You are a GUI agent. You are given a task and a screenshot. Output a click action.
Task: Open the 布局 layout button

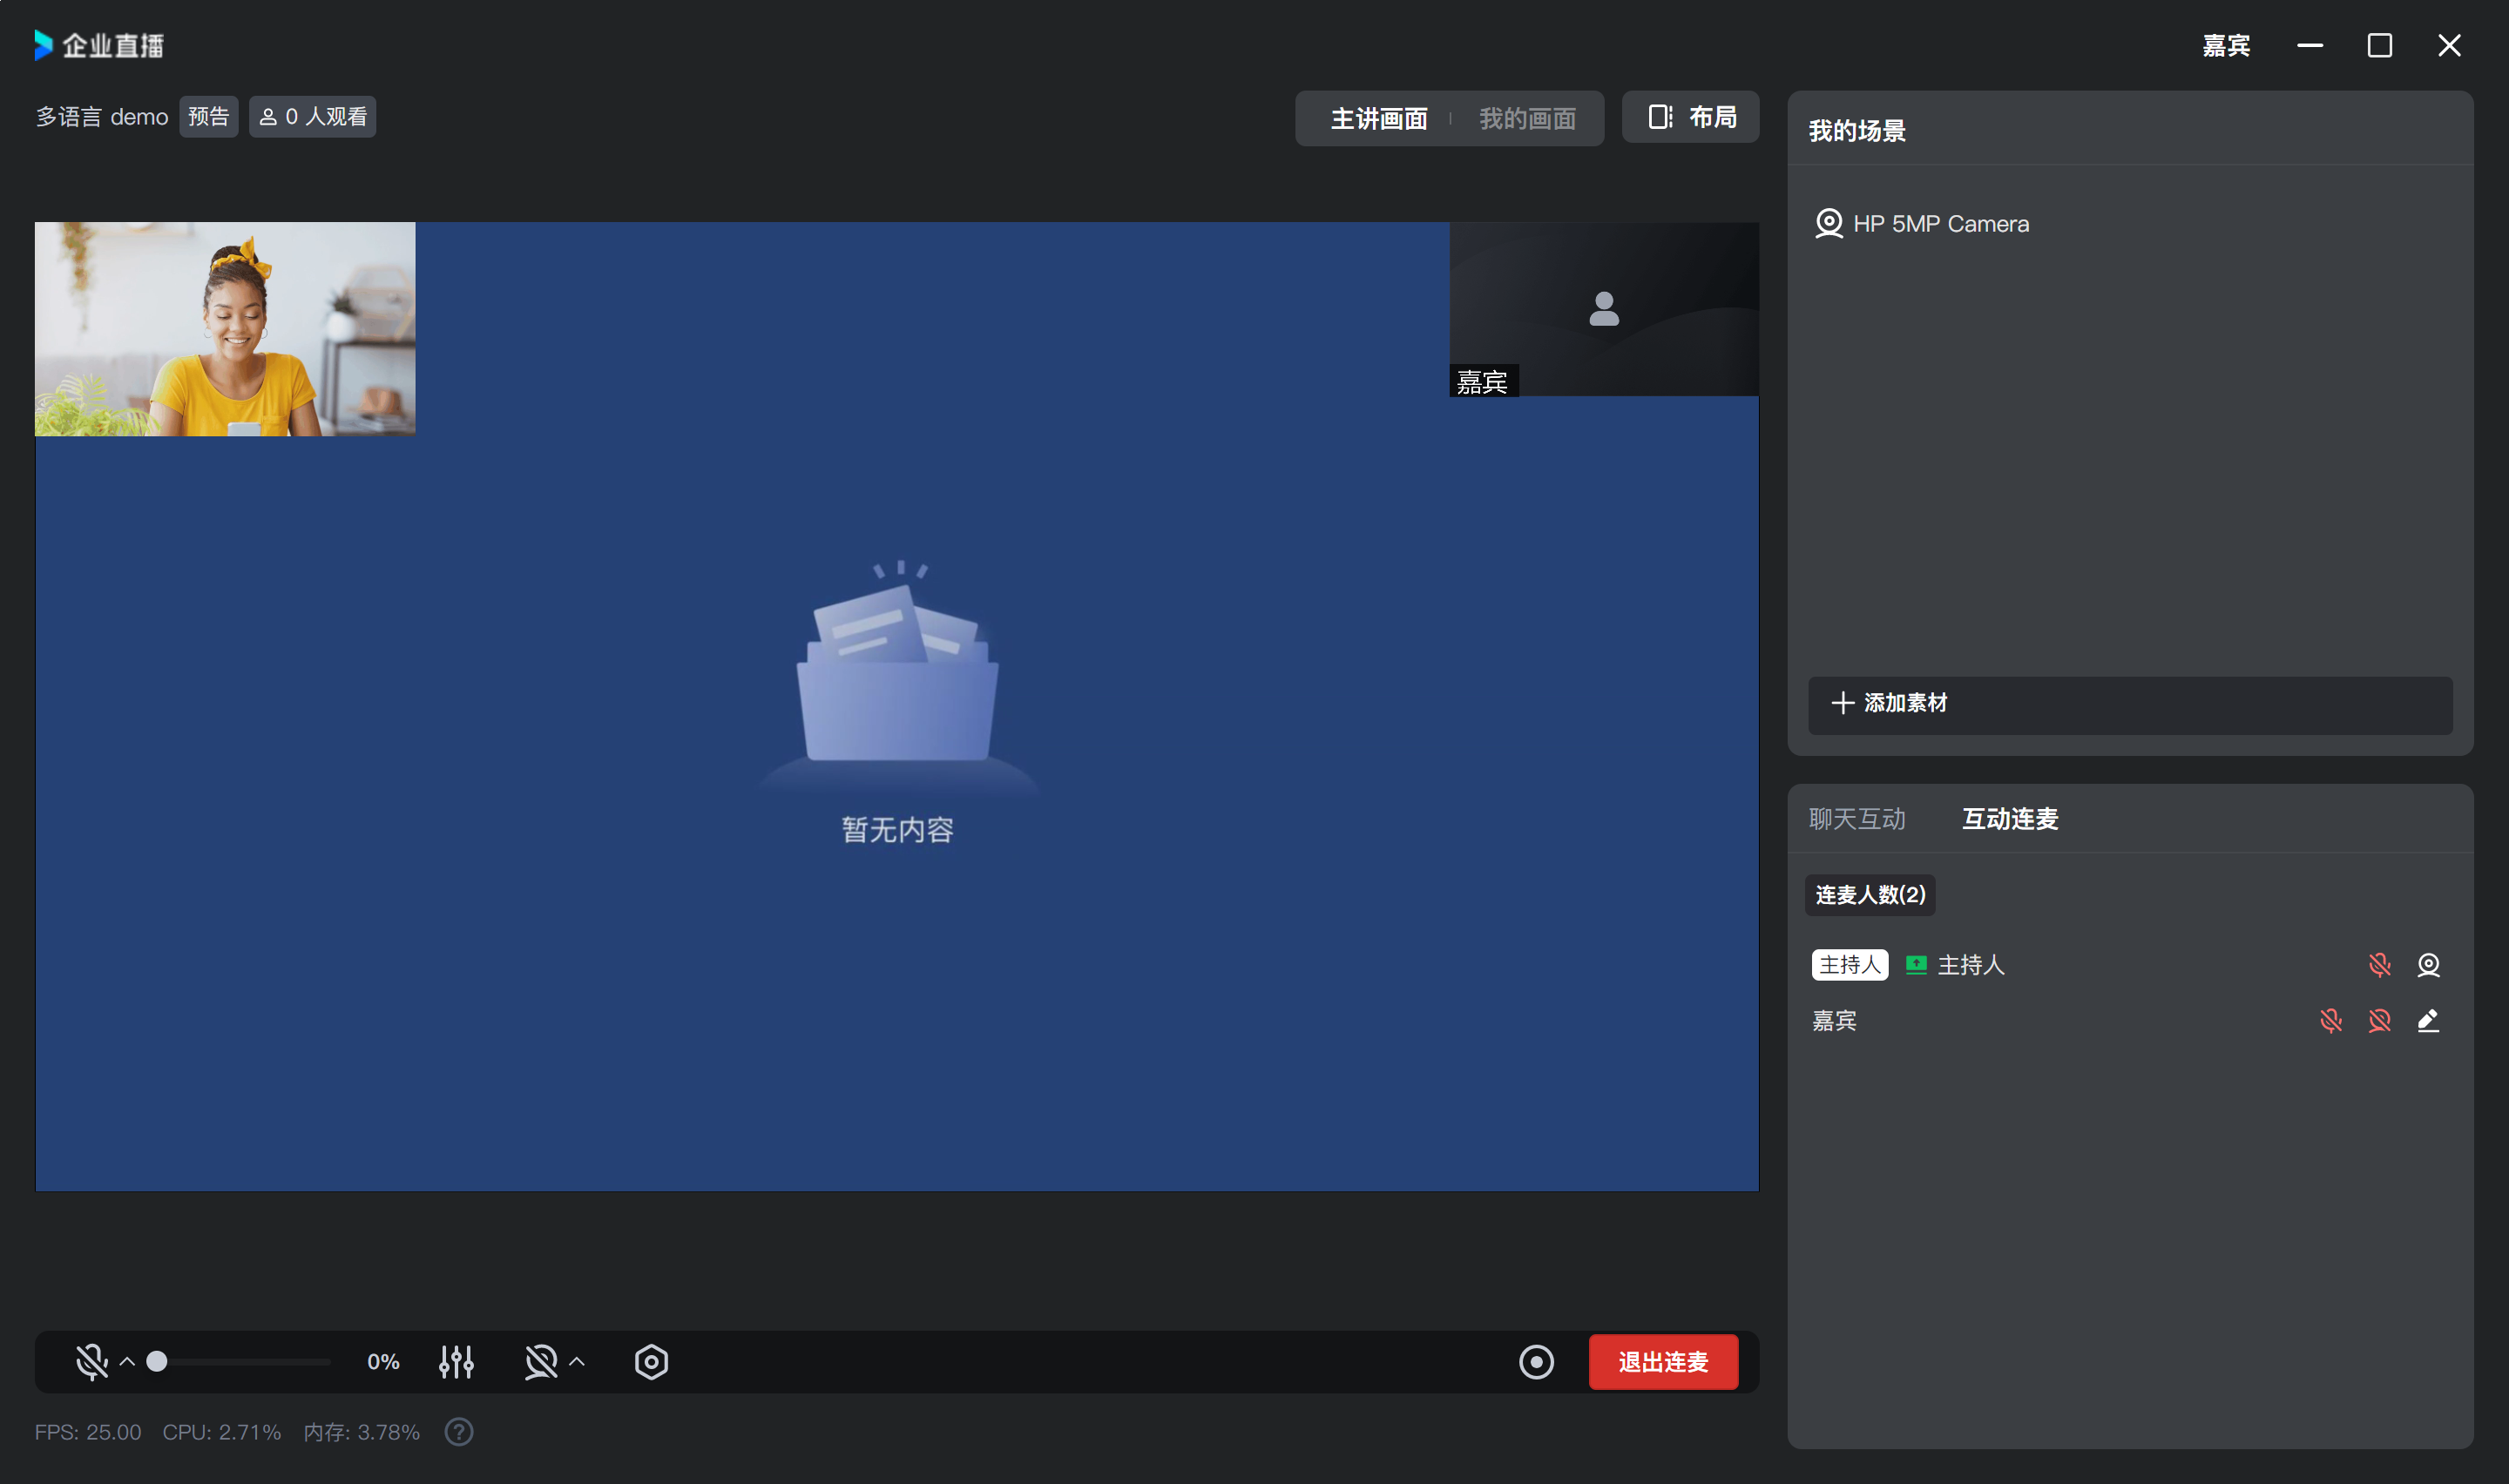(1690, 117)
